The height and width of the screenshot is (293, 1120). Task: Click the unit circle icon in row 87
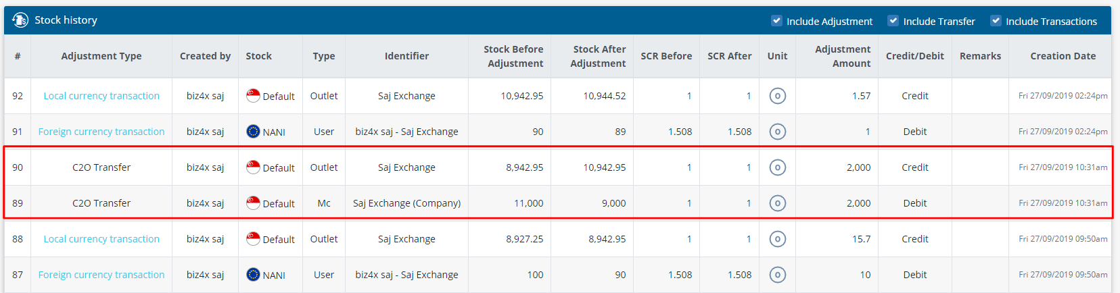tap(778, 275)
